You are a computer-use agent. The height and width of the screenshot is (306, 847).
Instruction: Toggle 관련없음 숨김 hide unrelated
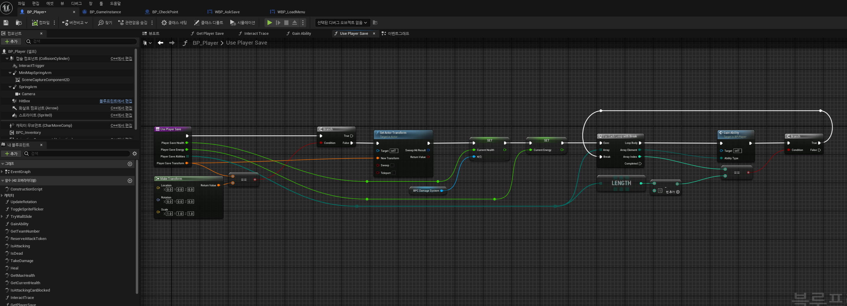[133, 23]
